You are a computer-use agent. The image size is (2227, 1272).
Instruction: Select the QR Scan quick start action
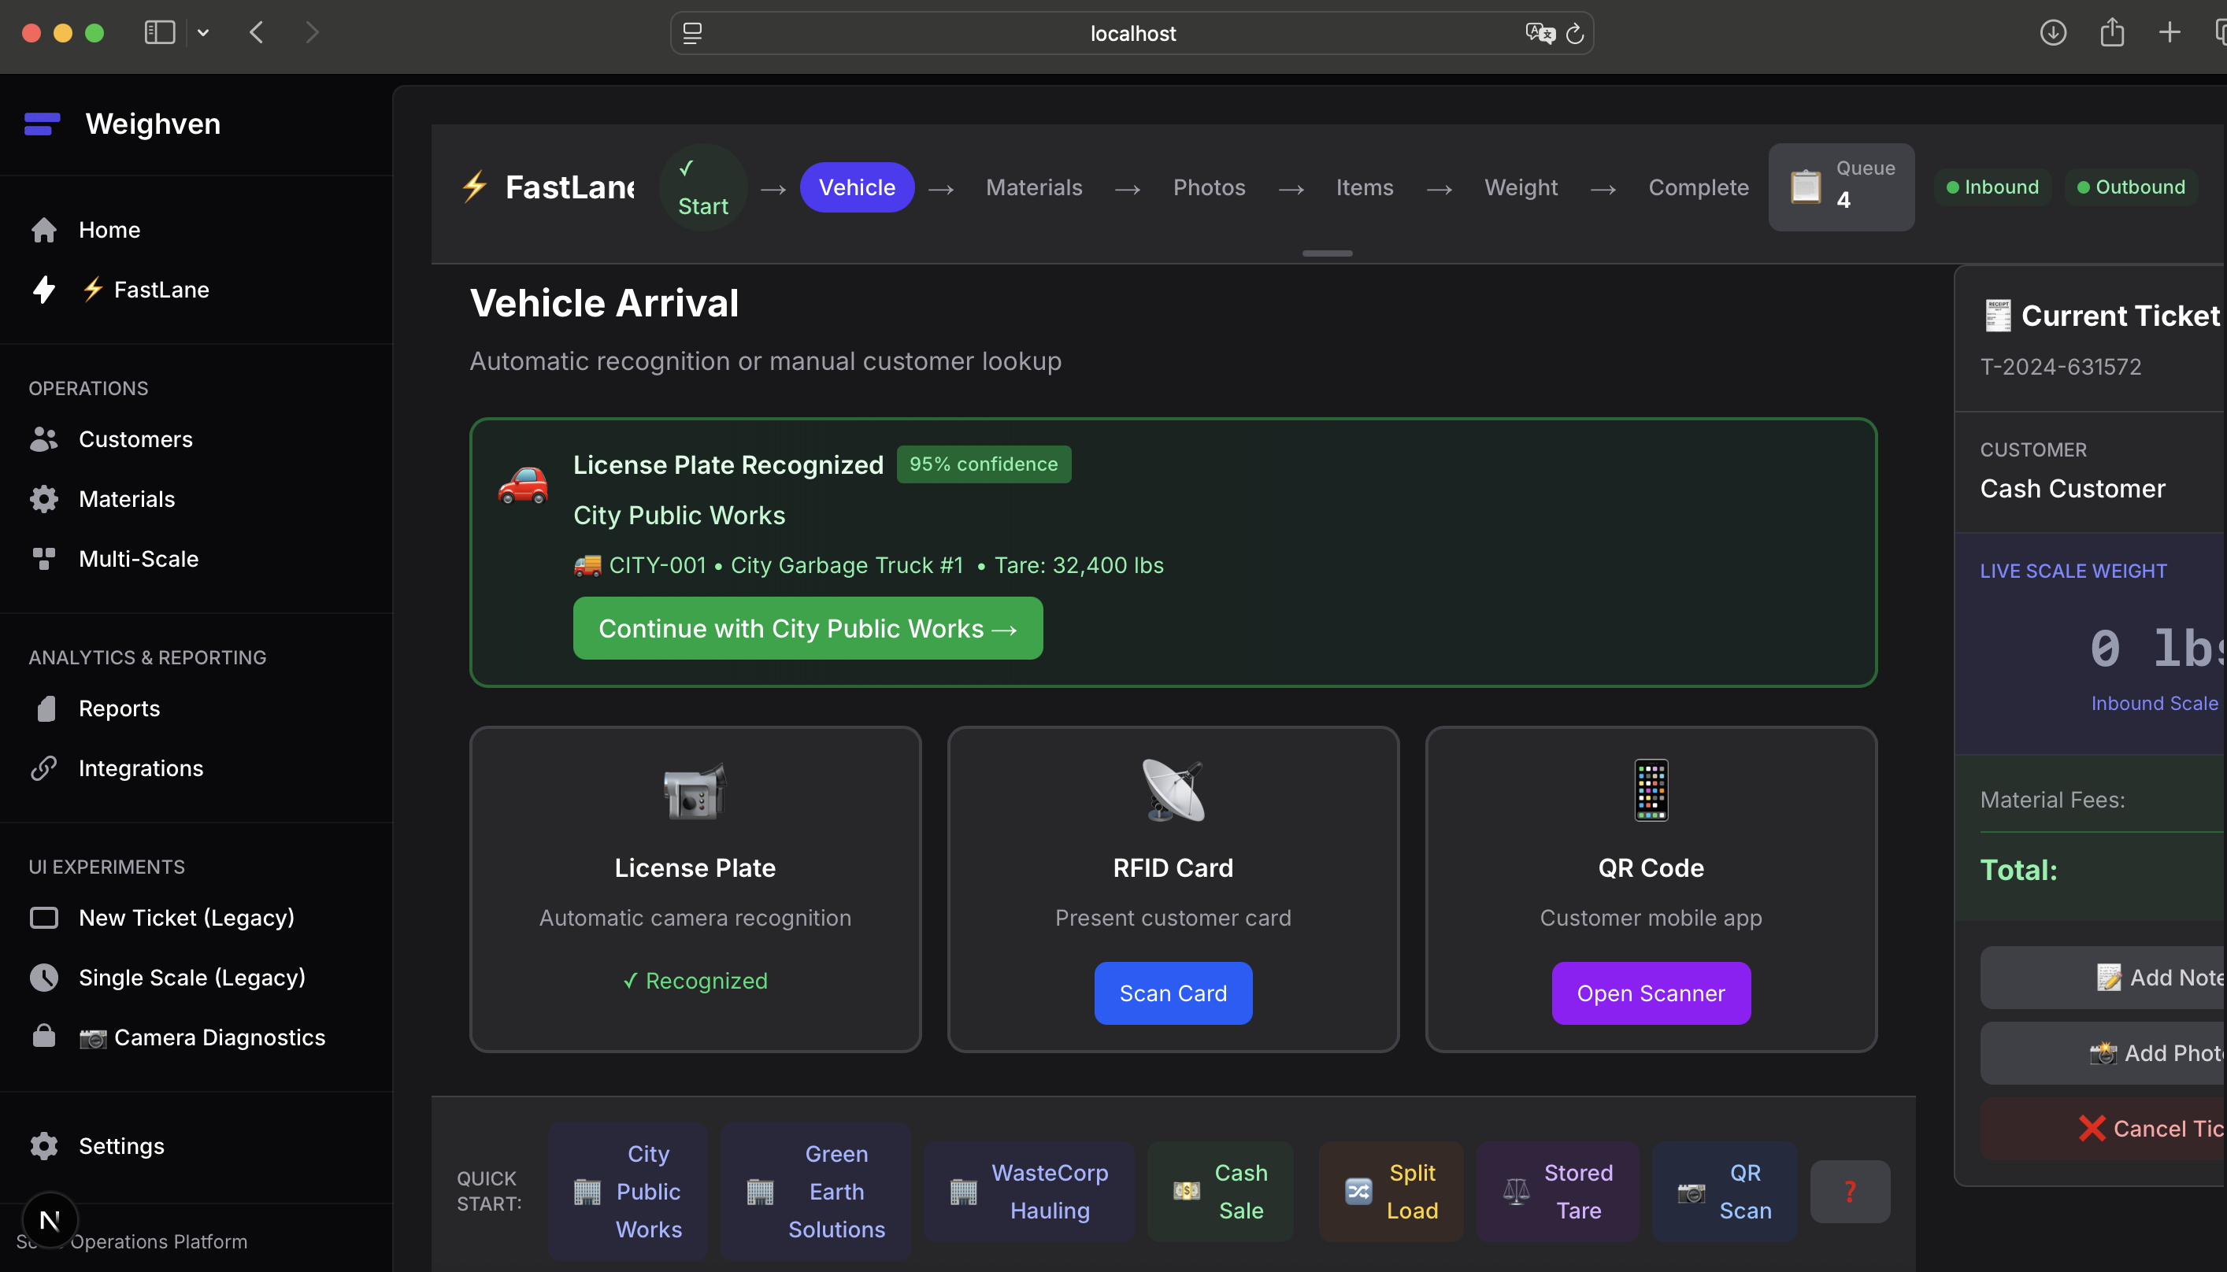pyautogui.click(x=1723, y=1191)
